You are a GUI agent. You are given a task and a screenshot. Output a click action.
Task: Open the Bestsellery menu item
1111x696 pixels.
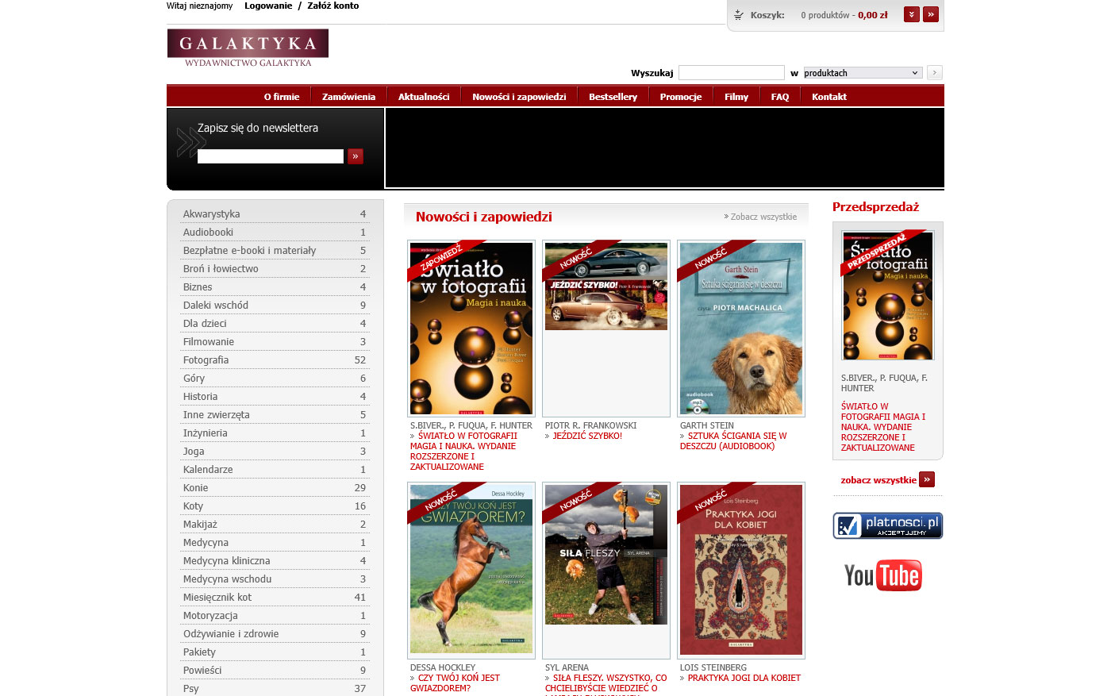pyautogui.click(x=613, y=97)
